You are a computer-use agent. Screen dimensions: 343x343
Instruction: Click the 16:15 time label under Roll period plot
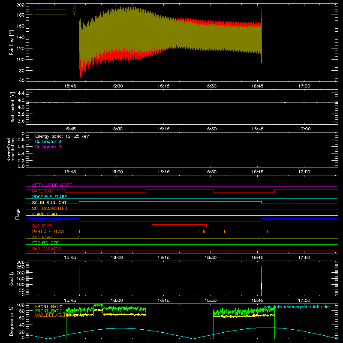(x=164, y=129)
